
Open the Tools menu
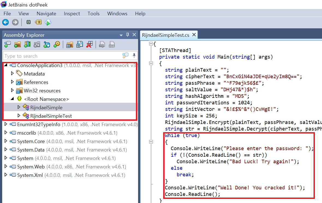(93, 14)
